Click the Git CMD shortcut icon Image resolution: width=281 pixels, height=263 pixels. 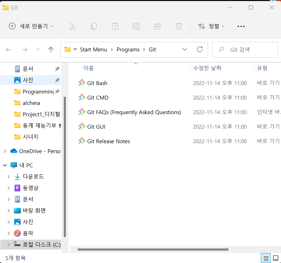[x=82, y=97]
